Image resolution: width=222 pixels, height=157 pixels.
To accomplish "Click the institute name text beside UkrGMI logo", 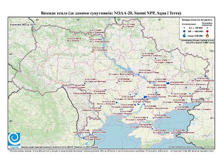I will [x=60, y=147].
